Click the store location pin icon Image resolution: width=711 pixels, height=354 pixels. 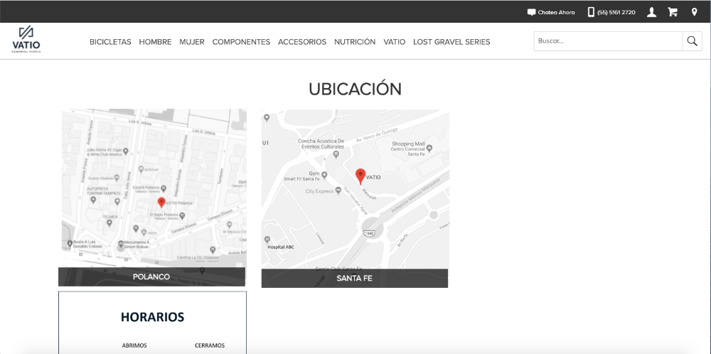pyautogui.click(x=694, y=12)
